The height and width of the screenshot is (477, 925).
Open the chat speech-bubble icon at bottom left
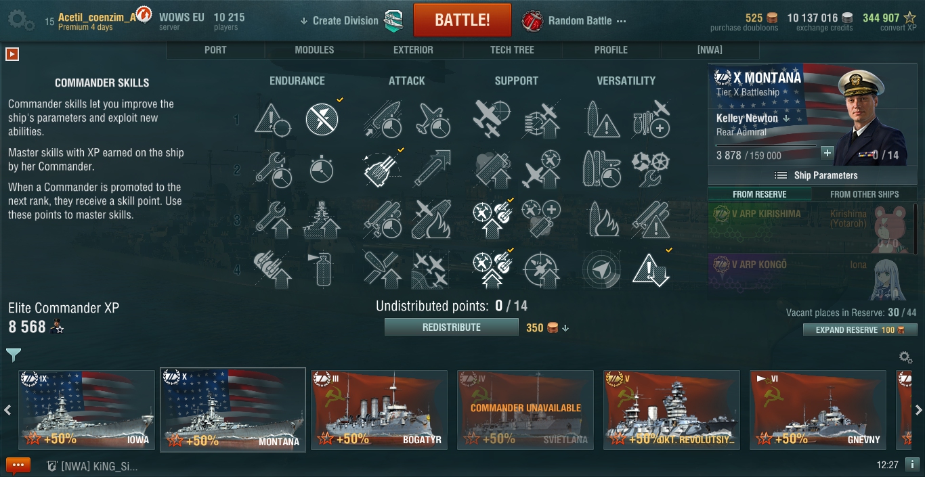18,465
